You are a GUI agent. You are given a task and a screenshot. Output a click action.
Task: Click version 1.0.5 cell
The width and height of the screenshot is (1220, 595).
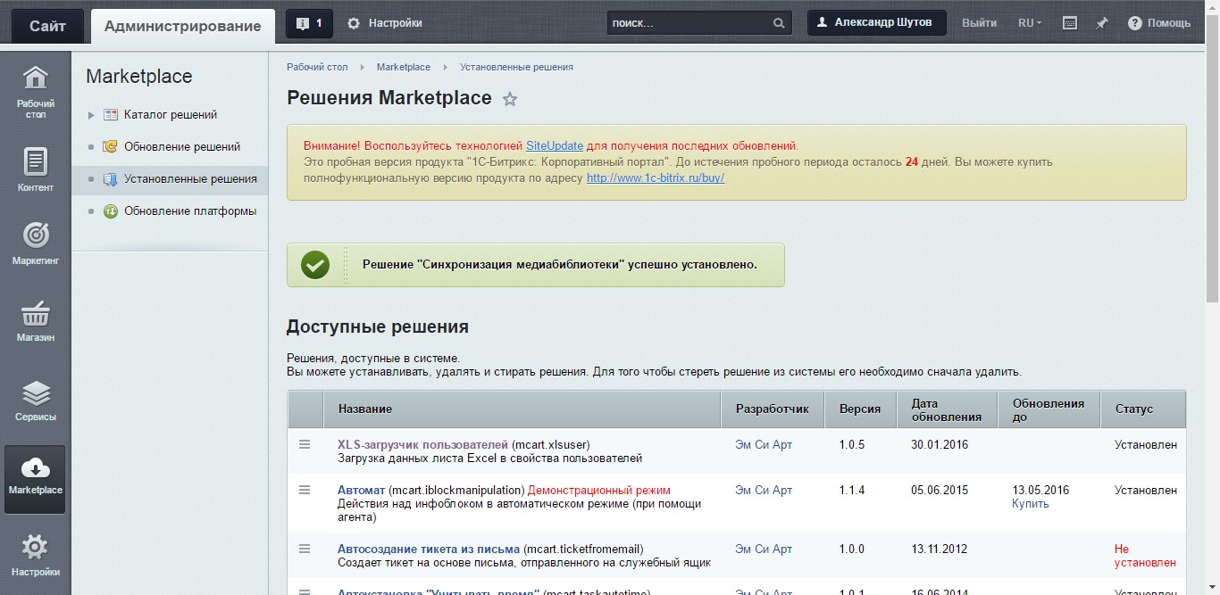click(852, 444)
